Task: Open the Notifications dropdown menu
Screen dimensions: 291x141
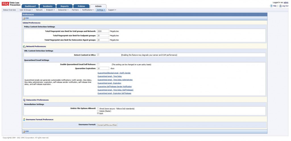Action: pos(88,10)
